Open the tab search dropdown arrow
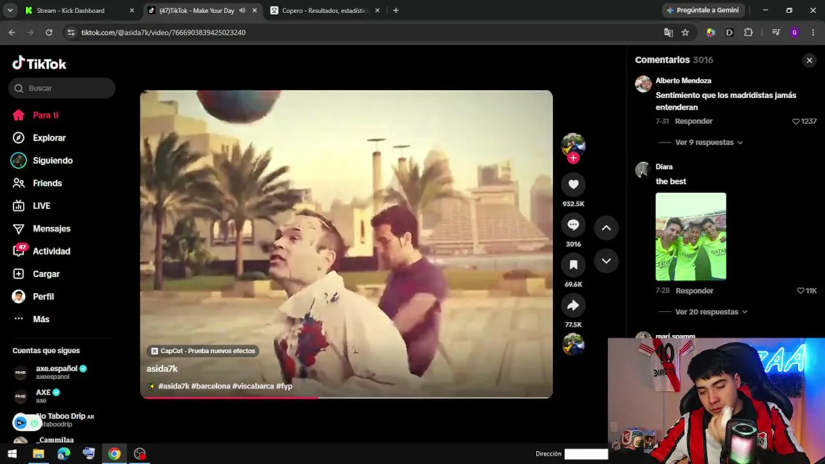825x464 pixels. (10, 10)
